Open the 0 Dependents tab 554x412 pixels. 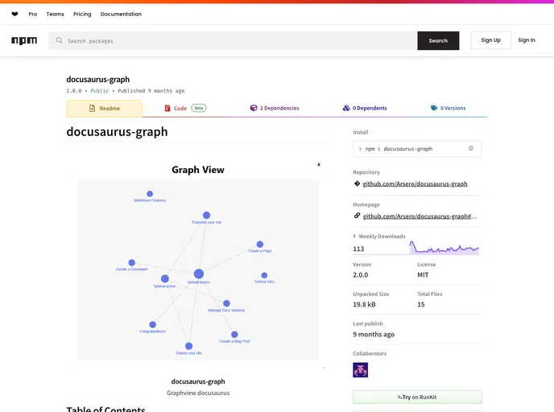click(365, 108)
